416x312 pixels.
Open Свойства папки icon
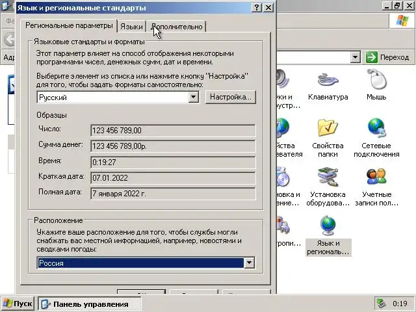click(328, 138)
